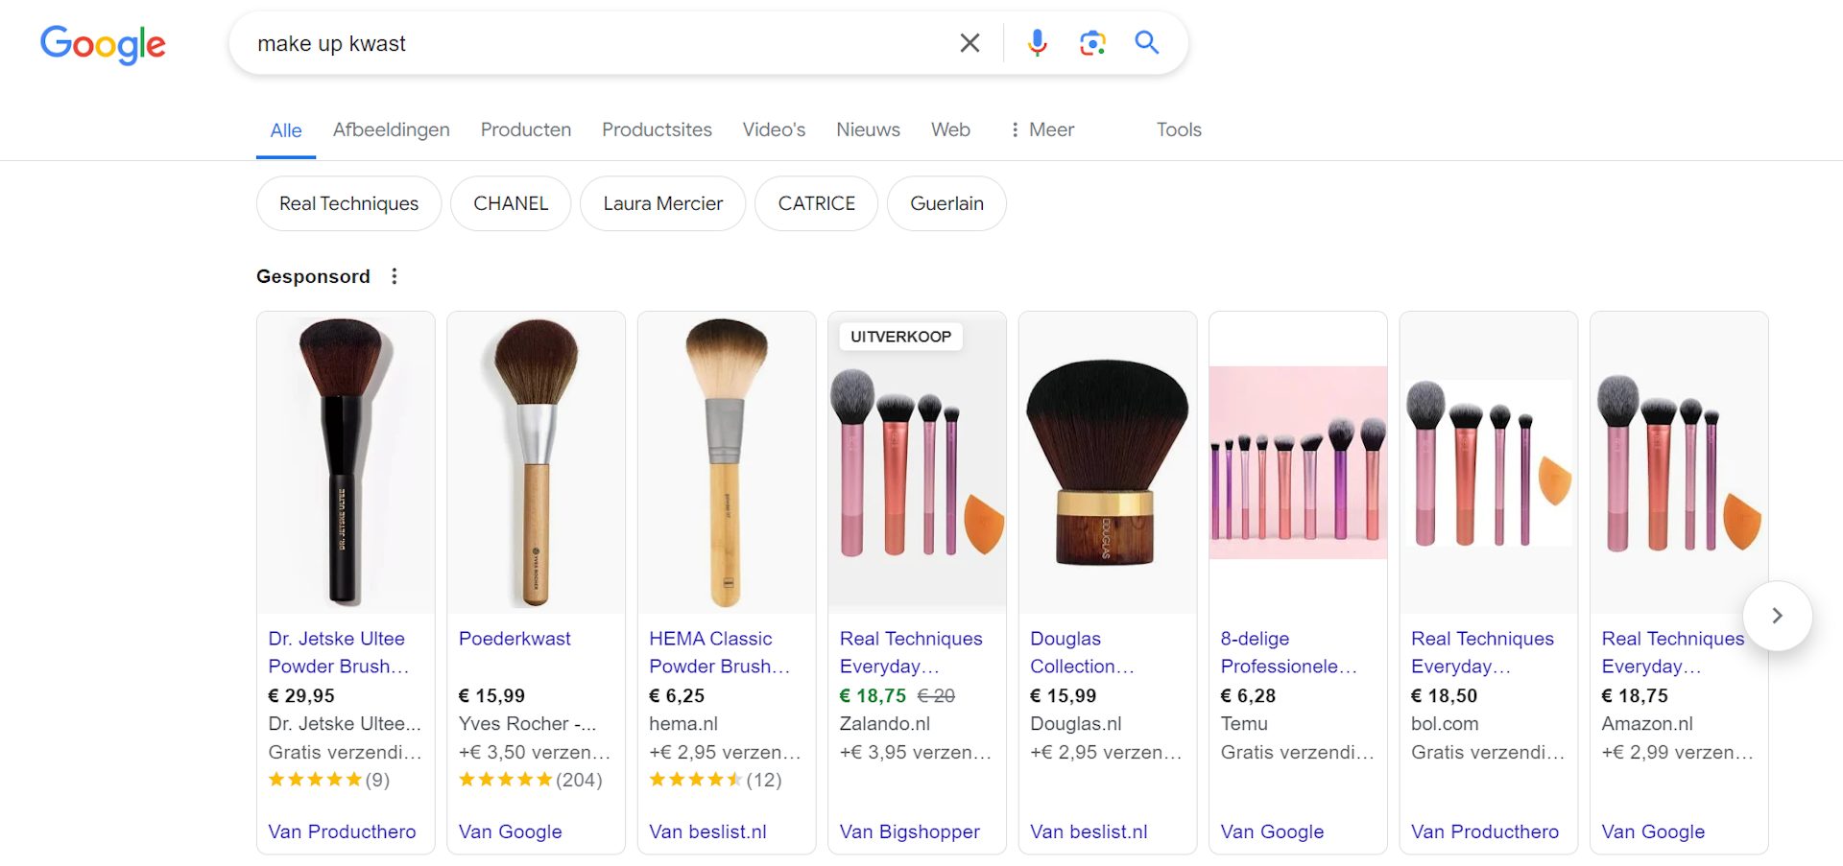Image resolution: width=1843 pixels, height=866 pixels.
Task: Click the Gesponsord label
Action: pos(313,276)
